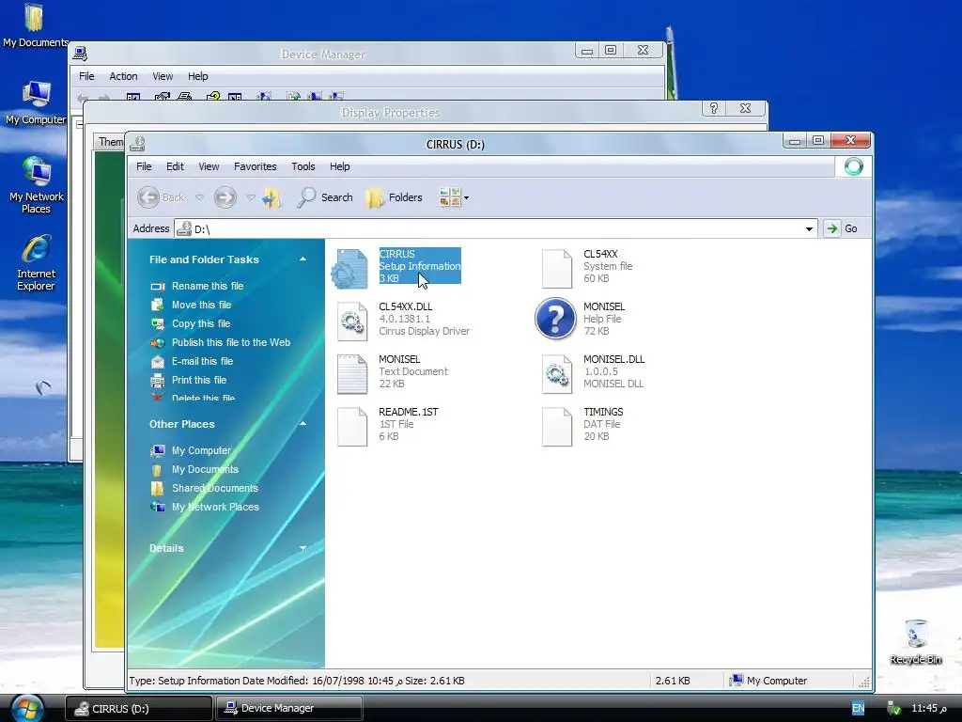
Task: Open the File menu in CIRRUS window
Action: coord(144,166)
